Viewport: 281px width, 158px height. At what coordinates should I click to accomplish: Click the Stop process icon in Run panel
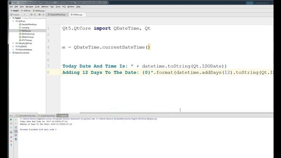(11, 124)
